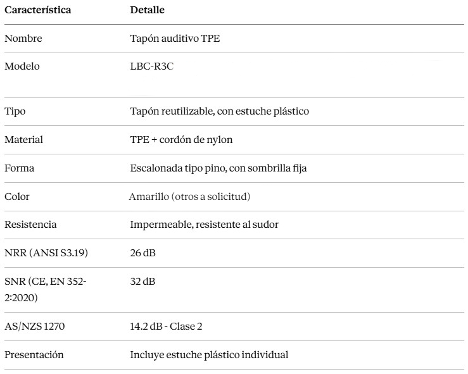Click the Característica column header
This screenshot has width=468, height=374.
point(38,10)
